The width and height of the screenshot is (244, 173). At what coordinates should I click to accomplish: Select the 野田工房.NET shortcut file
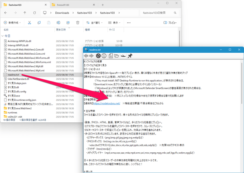pyautogui.click(x=30, y=104)
